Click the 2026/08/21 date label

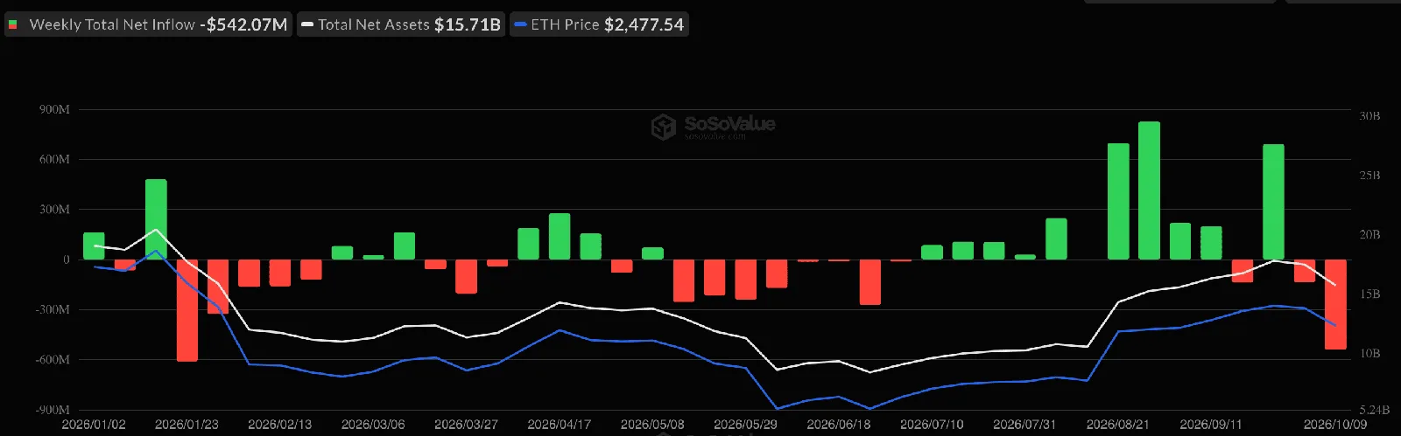coord(1118,425)
